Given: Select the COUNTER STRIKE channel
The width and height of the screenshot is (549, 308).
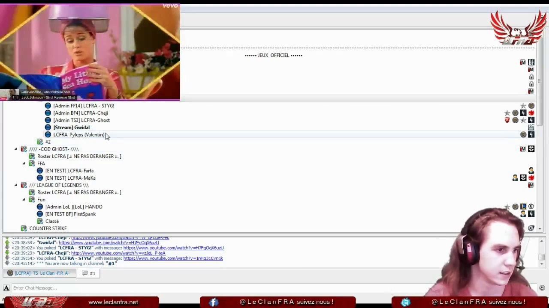Looking at the screenshot, I should click(48, 228).
